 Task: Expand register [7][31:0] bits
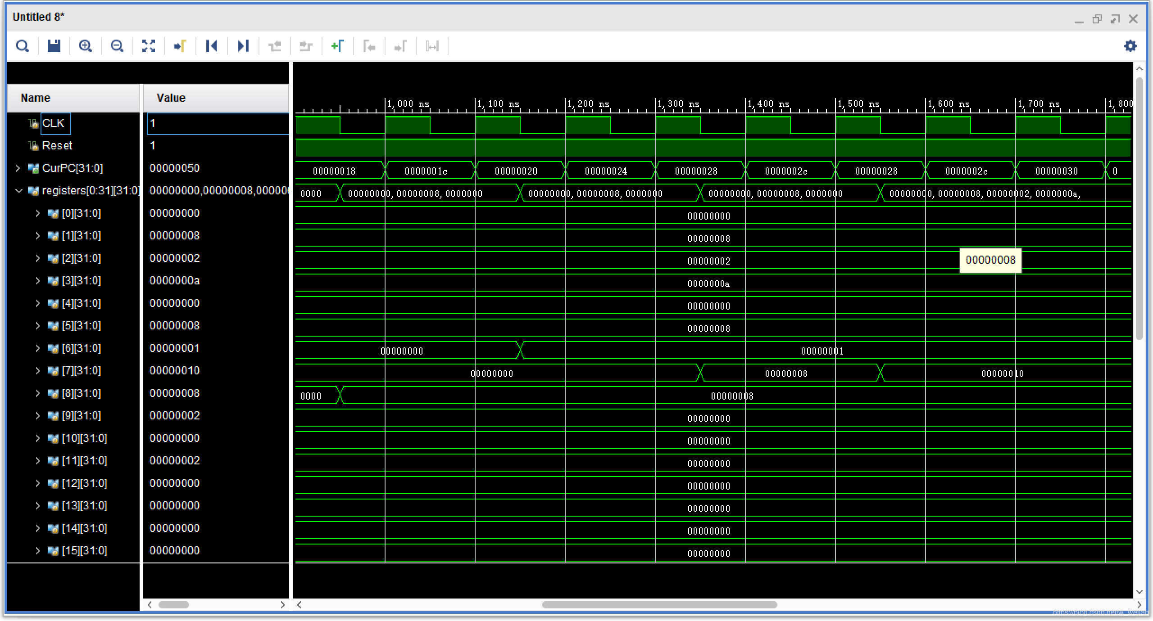pyautogui.click(x=38, y=371)
